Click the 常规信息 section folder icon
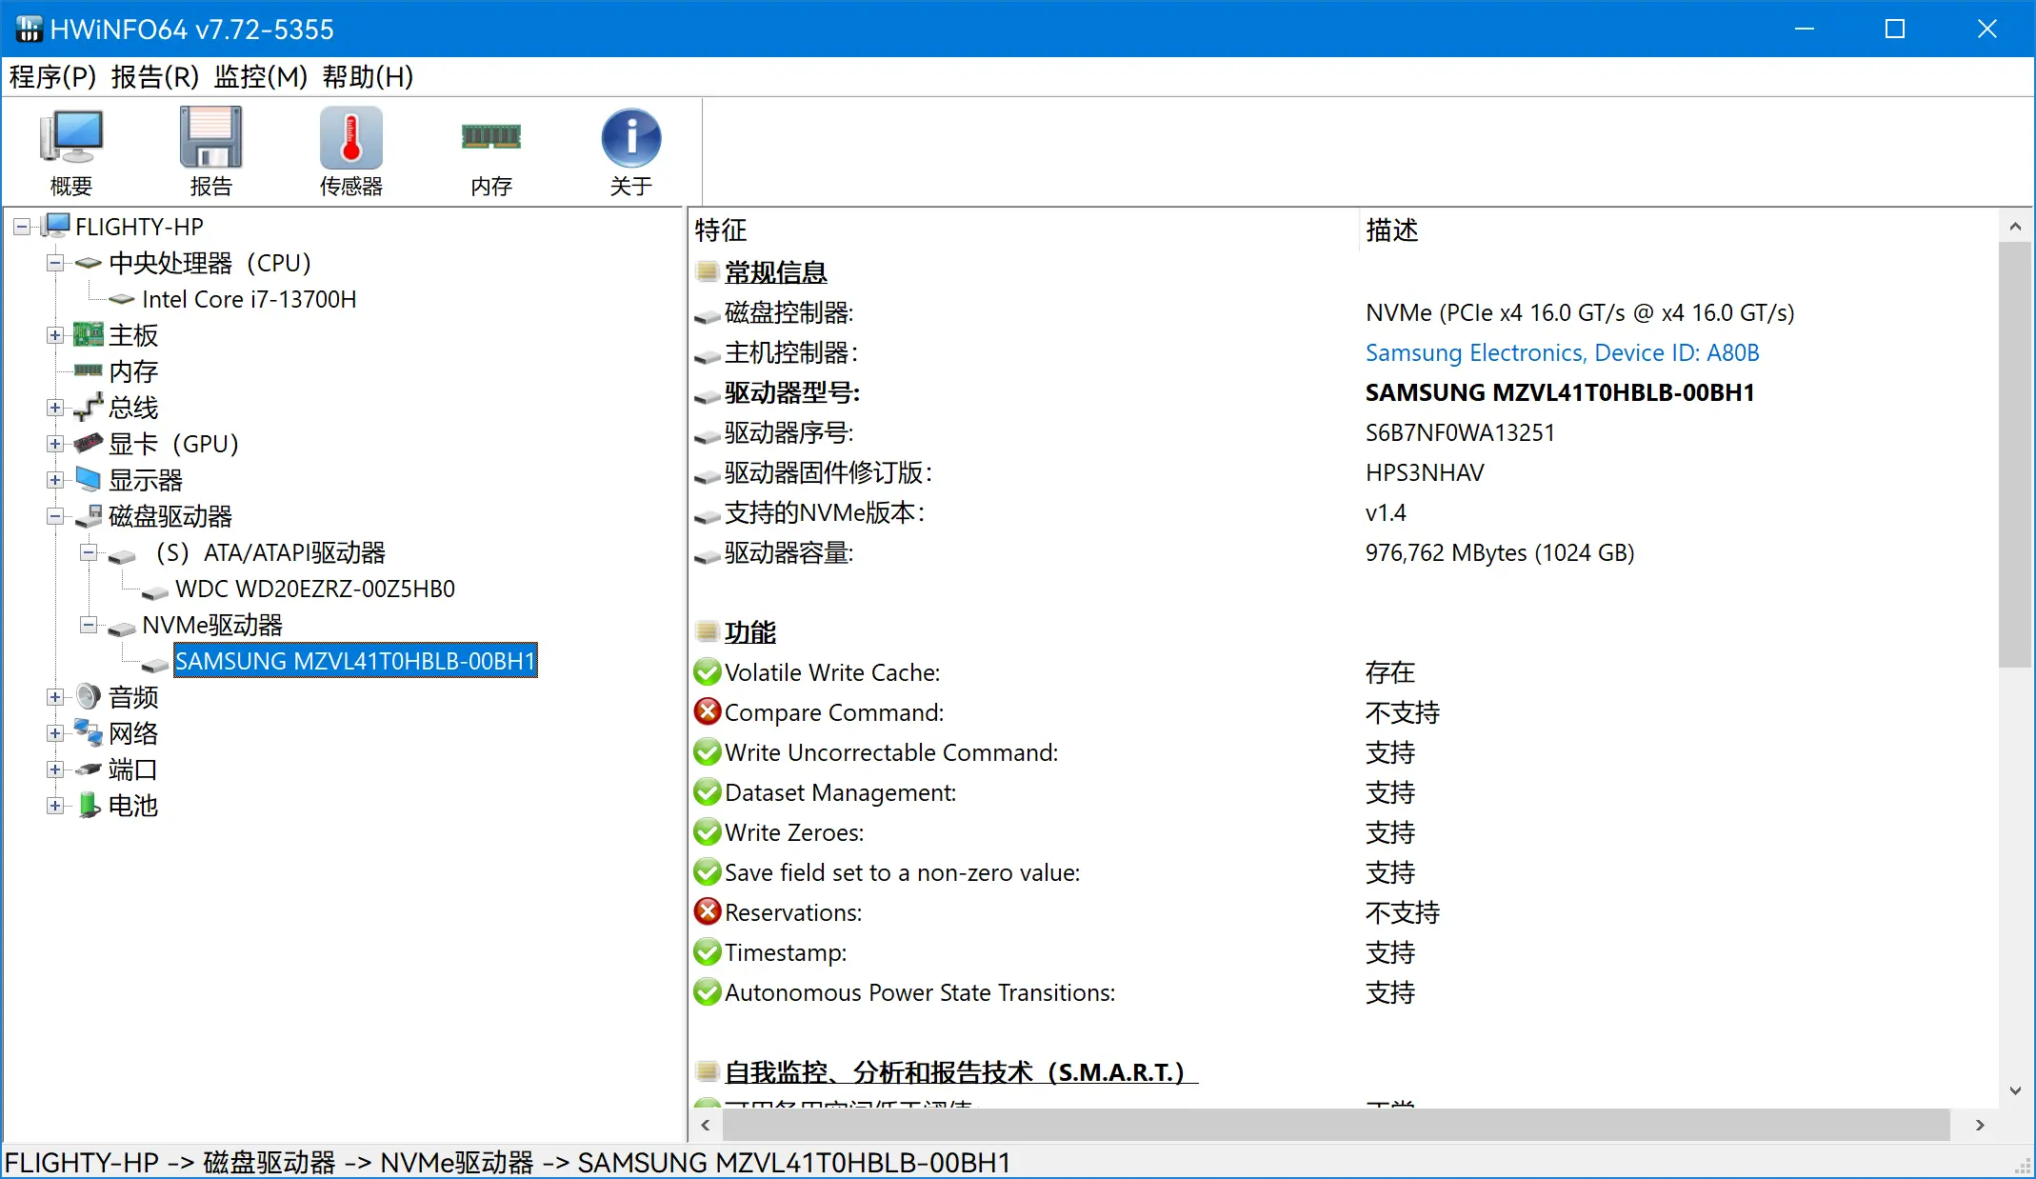Screen dimensions: 2036x1179 click(x=707, y=271)
